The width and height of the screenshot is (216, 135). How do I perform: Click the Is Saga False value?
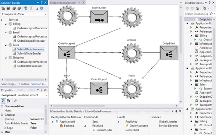click(33, 128)
